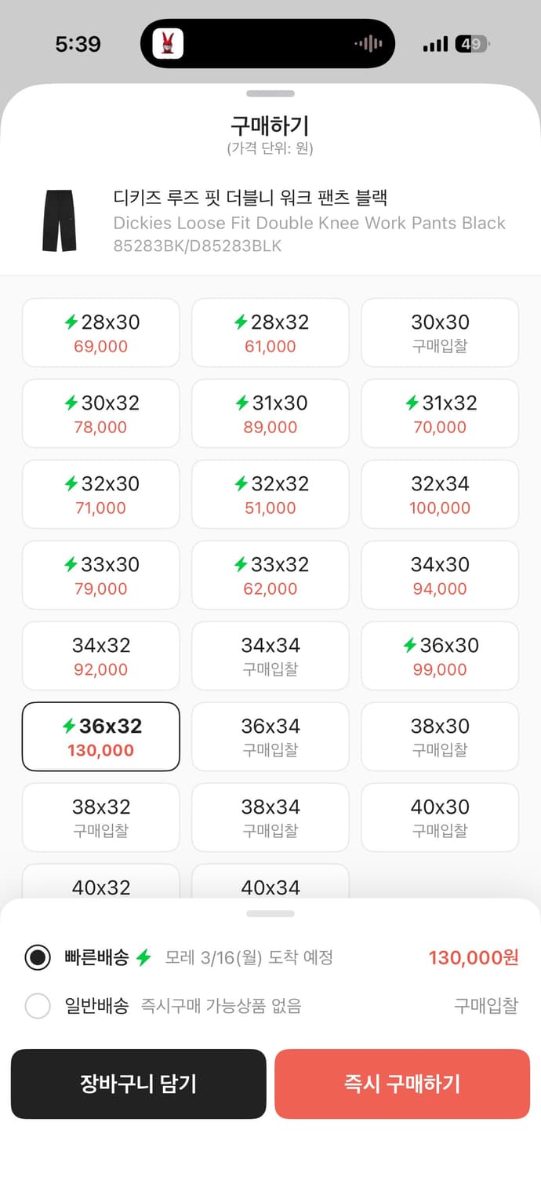Viewport: 541px width, 1177px height.
Task: Pick size 34x30 priced 94,000
Action: (440, 575)
